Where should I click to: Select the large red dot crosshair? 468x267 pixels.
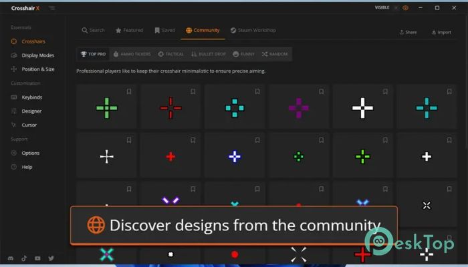[x=235, y=254]
